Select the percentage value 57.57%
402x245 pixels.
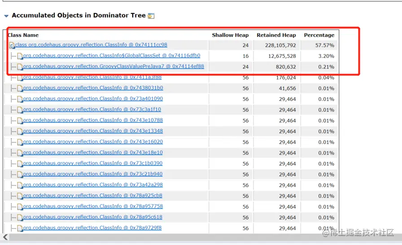[x=325, y=45]
